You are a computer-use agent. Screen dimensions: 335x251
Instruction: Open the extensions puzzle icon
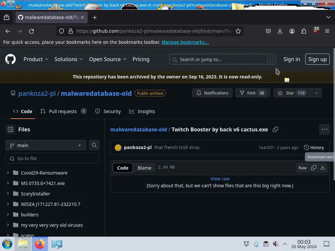(x=304, y=31)
